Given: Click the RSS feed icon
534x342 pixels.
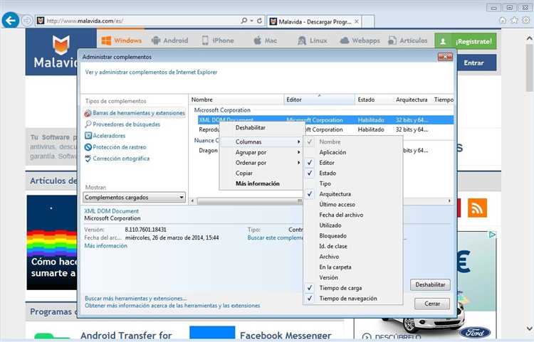Looking at the screenshot, I should click(476, 208).
